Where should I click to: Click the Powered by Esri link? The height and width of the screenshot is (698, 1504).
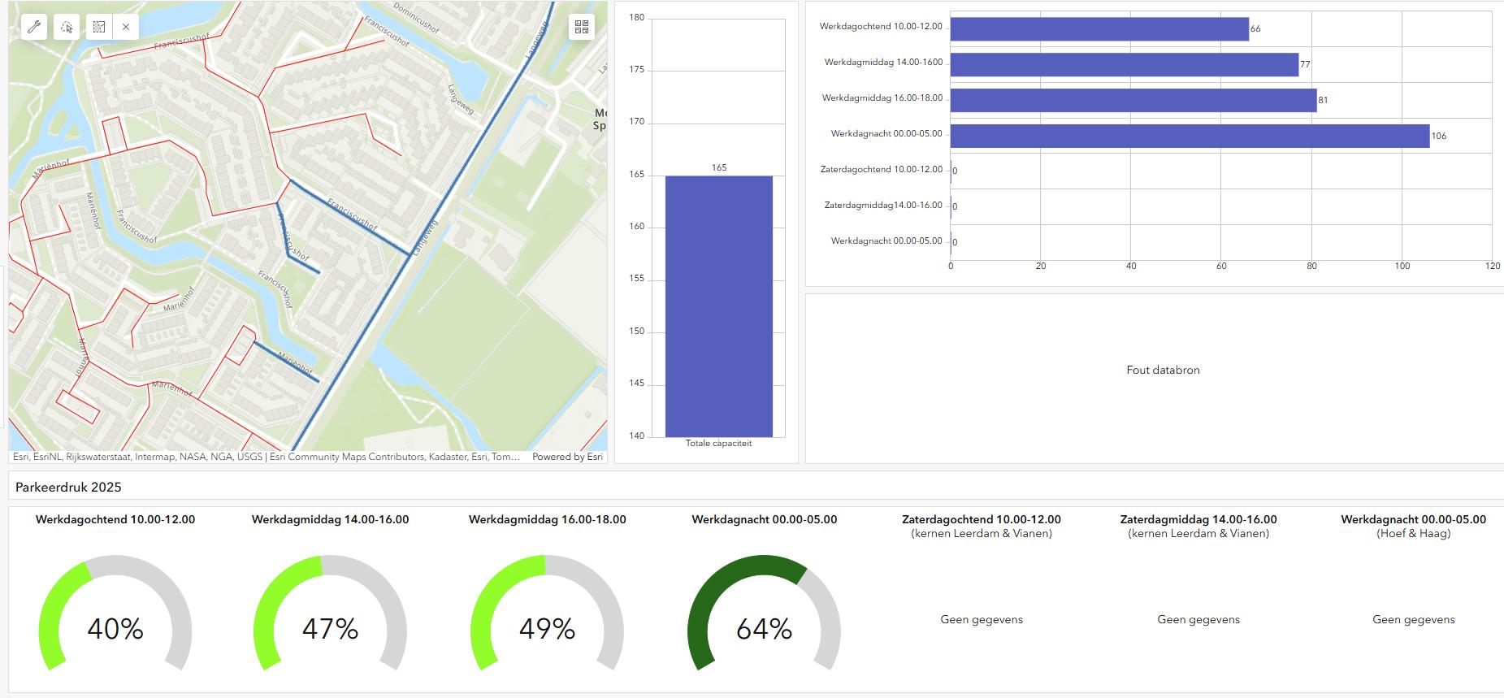pyautogui.click(x=567, y=457)
